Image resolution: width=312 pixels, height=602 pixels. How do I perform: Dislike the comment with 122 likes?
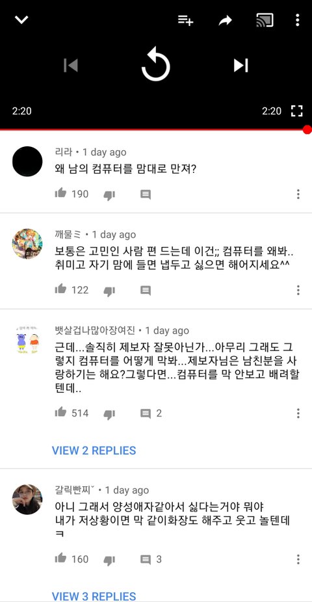pos(109,291)
